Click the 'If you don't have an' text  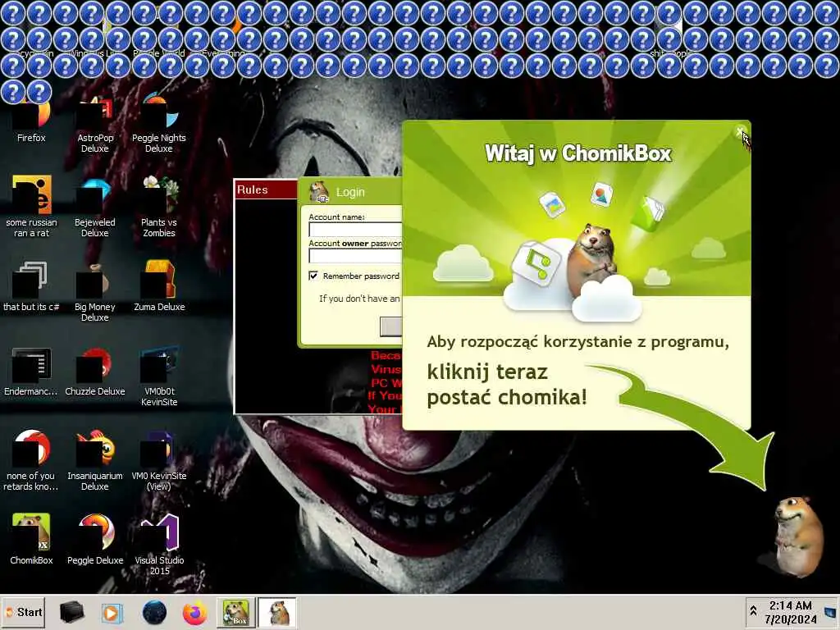tap(359, 299)
